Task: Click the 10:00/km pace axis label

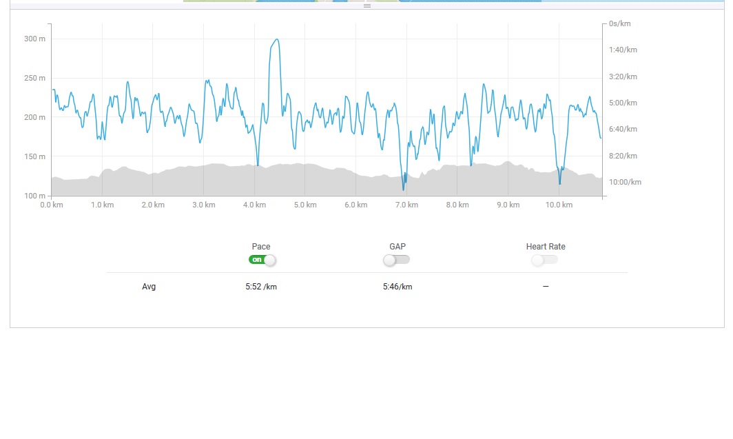Action: point(625,182)
